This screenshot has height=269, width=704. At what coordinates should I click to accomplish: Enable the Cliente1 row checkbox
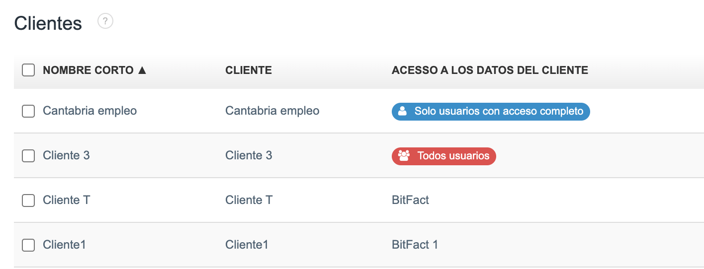tap(28, 245)
